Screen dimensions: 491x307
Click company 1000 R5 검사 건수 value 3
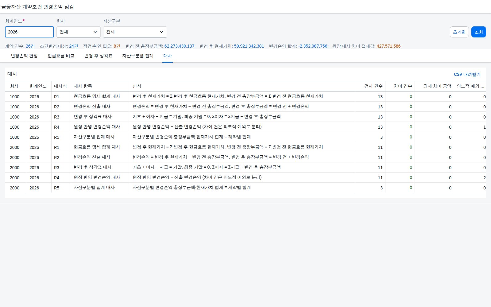click(381, 137)
